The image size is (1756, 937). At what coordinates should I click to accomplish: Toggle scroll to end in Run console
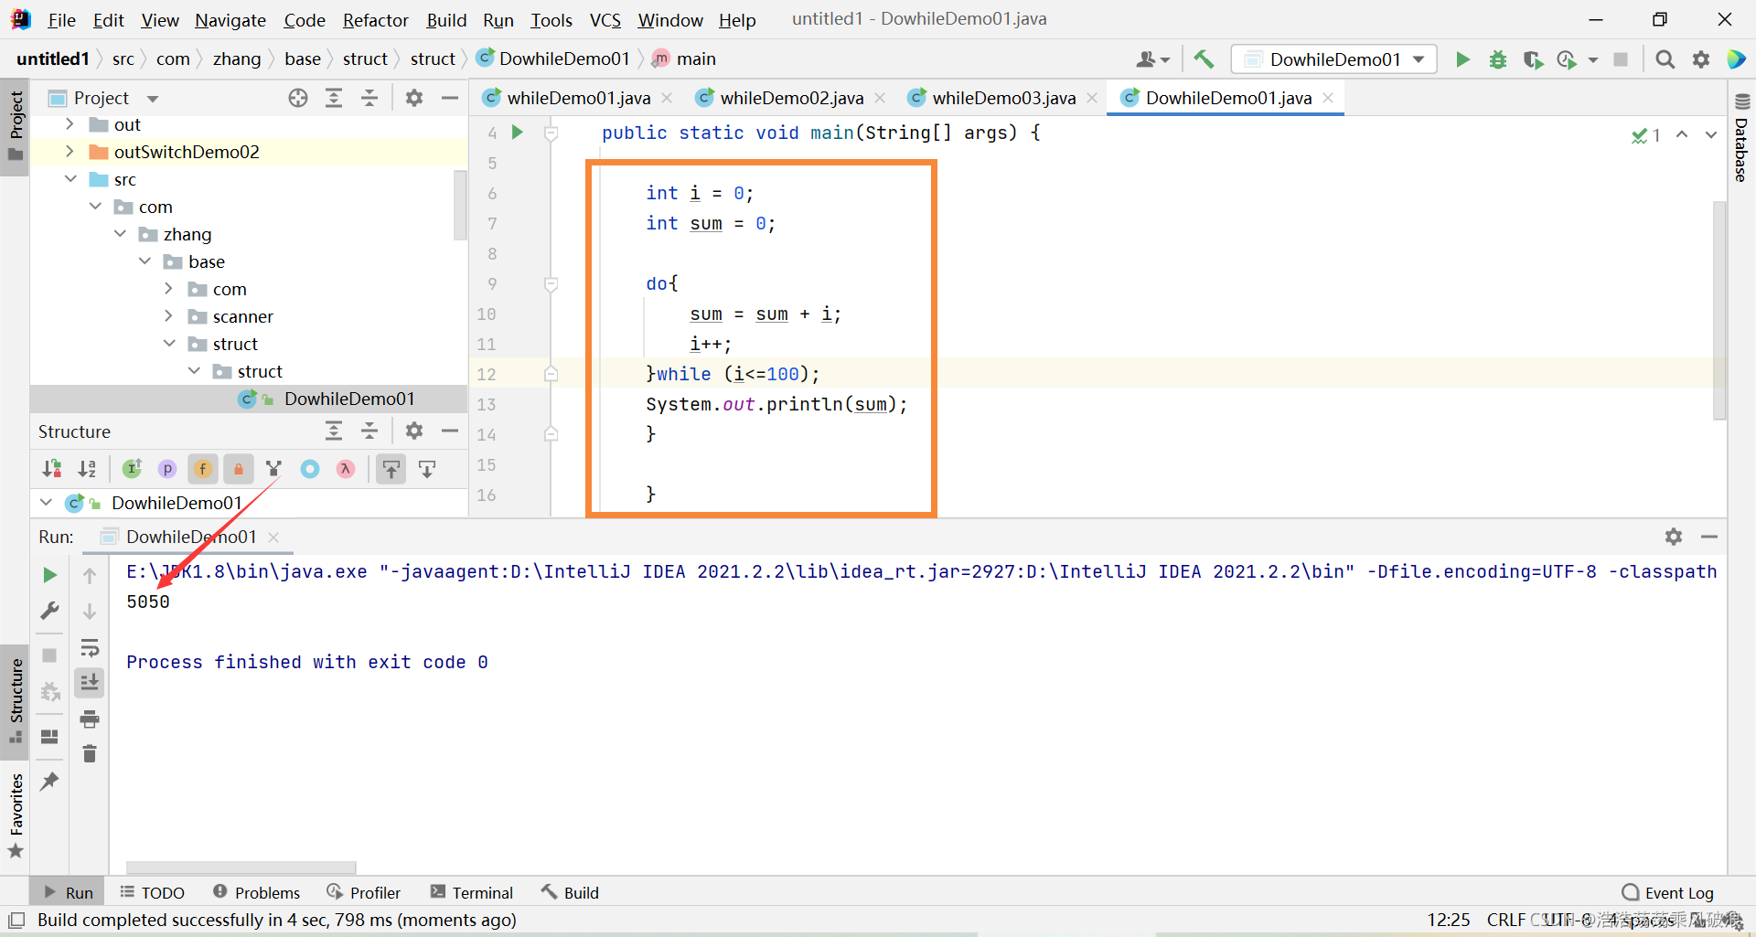[x=90, y=683]
